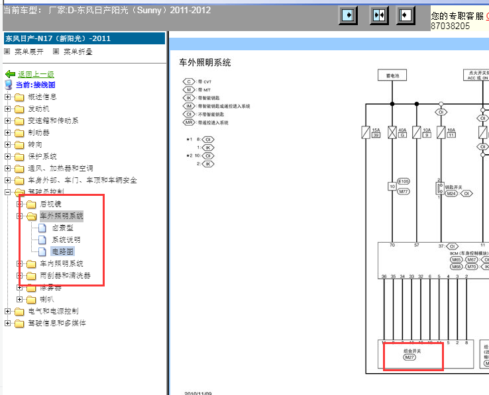Click the 制动器 folder icon
This screenshot has height=395, width=489.
click(x=19, y=133)
